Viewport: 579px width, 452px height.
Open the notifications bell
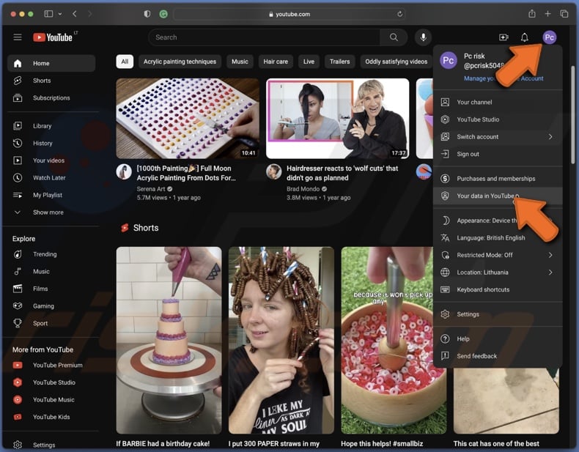point(524,37)
